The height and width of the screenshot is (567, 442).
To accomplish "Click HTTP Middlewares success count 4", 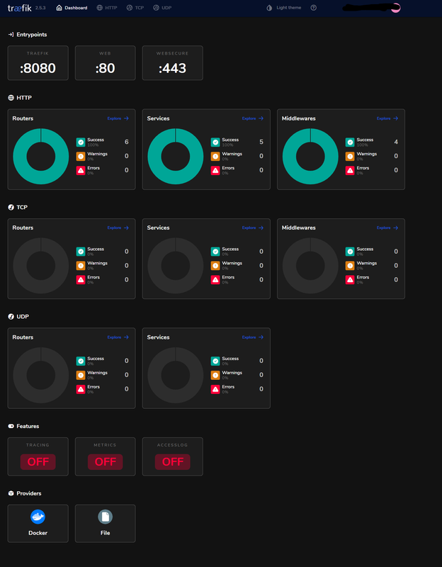I will (396, 142).
